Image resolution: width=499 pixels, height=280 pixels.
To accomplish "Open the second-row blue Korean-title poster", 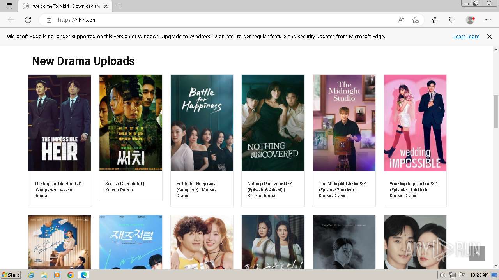I will [x=131, y=242].
